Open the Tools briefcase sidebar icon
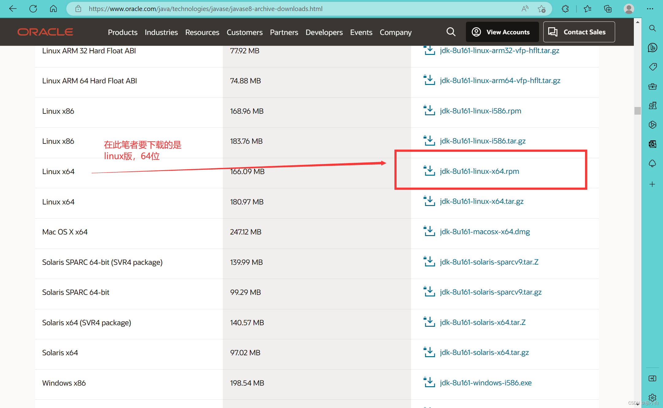The height and width of the screenshot is (408, 663). click(653, 86)
